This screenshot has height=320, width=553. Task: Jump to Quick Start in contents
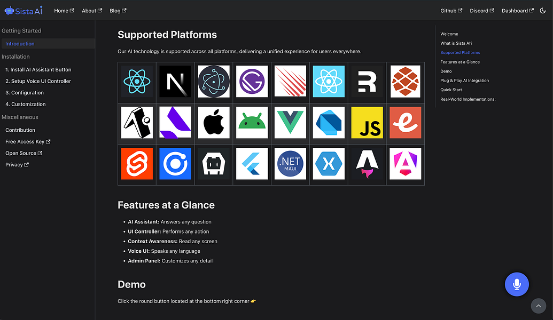point(451,90)
